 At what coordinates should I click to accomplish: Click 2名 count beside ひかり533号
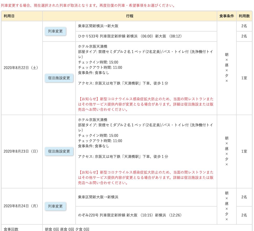pos(244,36)
